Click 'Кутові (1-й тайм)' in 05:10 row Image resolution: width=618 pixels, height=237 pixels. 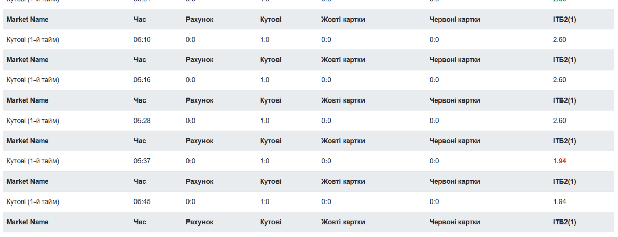(x=33, y=40)
